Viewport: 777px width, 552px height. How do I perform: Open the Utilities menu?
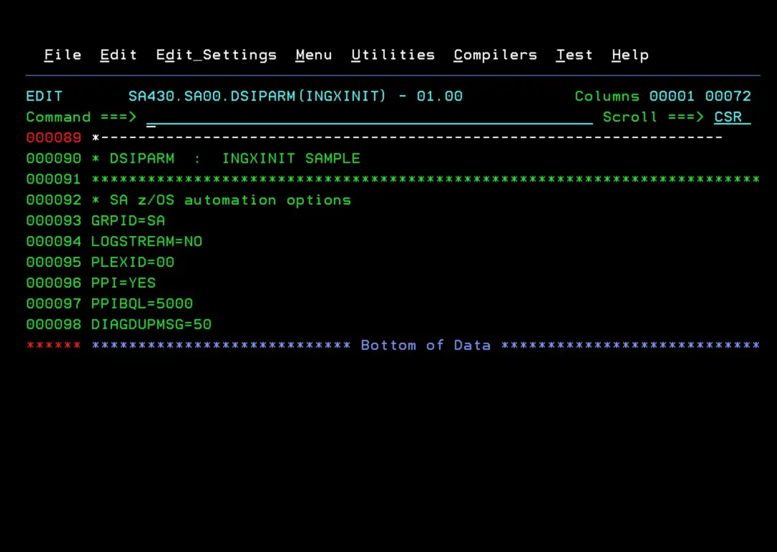[393, 55]
